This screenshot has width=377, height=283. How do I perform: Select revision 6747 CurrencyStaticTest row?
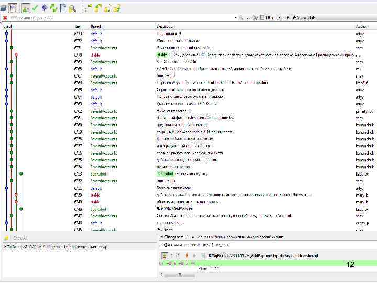(188, 216)
